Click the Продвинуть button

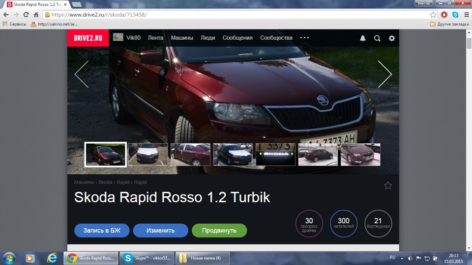[x=219, y=231]
